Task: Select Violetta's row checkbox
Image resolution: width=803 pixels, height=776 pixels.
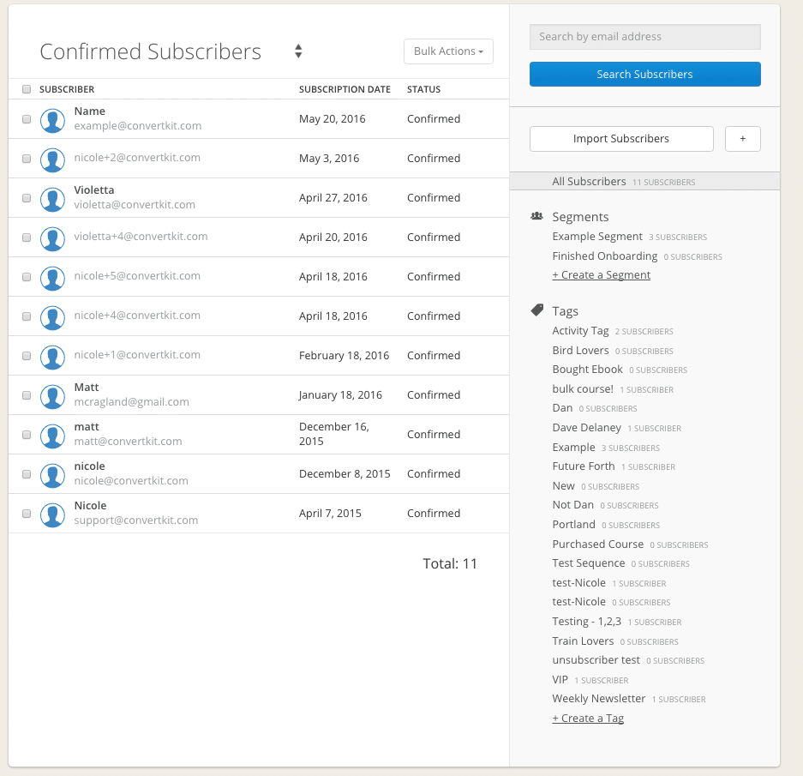Action: click(x=27, y=198)
